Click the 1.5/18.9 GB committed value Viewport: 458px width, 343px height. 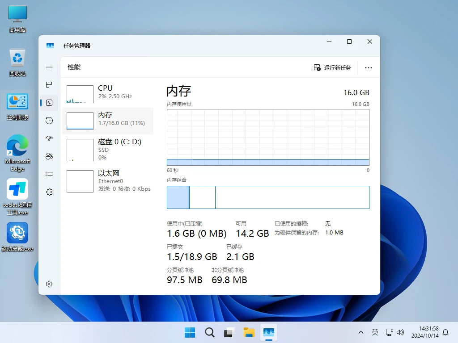pos(192,257)
